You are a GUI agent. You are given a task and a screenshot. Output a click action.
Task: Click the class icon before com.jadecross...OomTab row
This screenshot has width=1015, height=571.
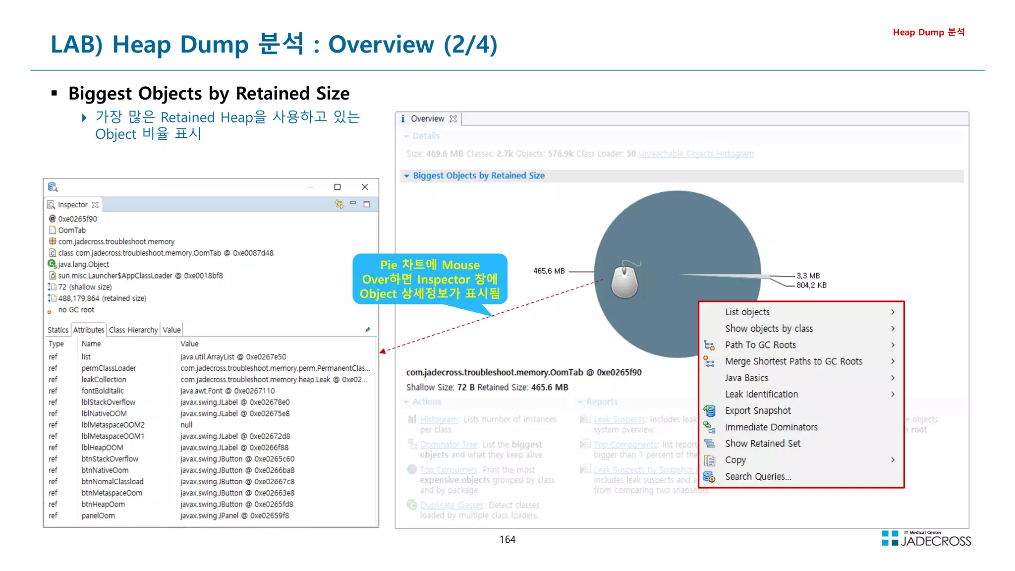point(53,253)
